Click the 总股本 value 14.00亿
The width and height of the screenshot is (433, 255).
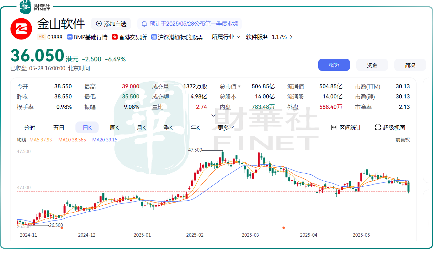tap(265, 97)
